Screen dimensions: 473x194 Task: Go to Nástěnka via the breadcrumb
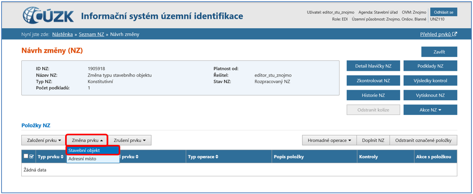pos(62,34)
